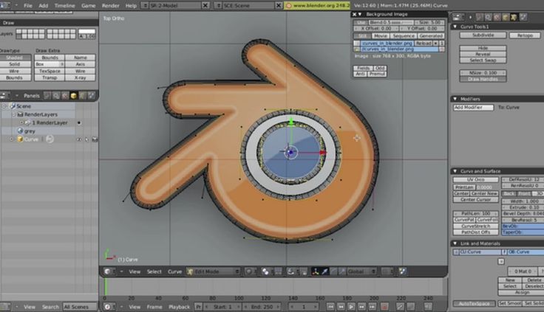
Task: Select 1 RenderLayer in outliner
Action: coord(50,122)
